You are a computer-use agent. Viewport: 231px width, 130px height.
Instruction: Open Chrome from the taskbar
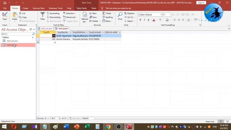tap(108, 127)
